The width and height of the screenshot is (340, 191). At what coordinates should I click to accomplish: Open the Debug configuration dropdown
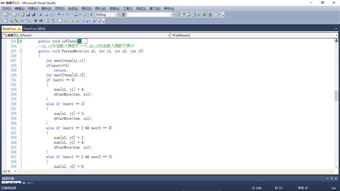(x=106, y=14)
